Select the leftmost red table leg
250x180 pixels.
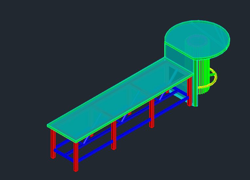click(53, 144)
